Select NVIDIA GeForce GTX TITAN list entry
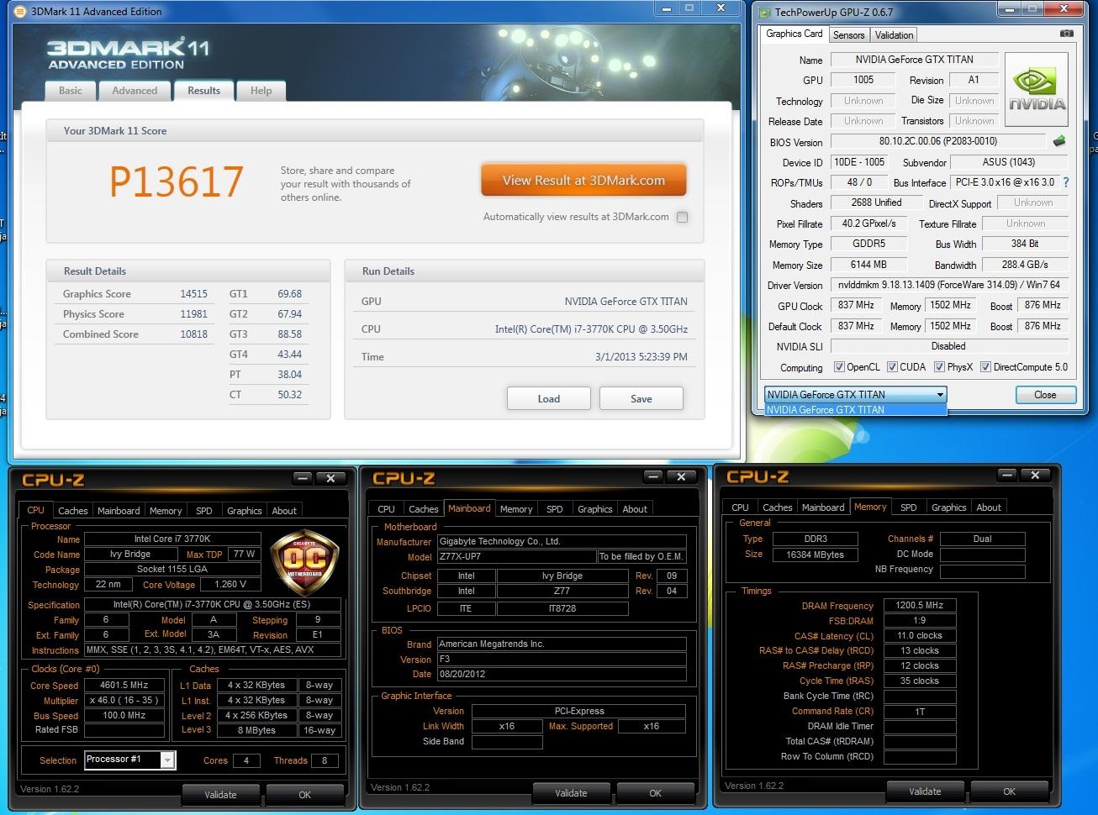 tap(856, 410)
